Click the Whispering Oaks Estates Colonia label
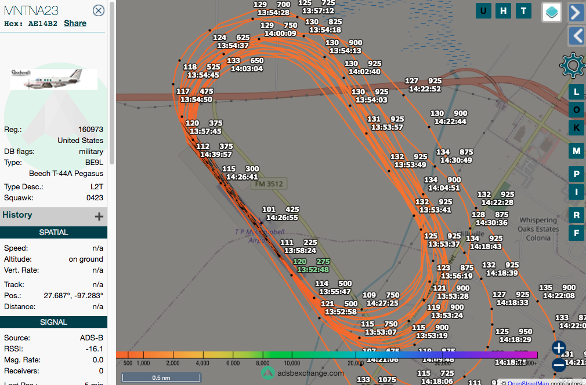 coord(538,229)
